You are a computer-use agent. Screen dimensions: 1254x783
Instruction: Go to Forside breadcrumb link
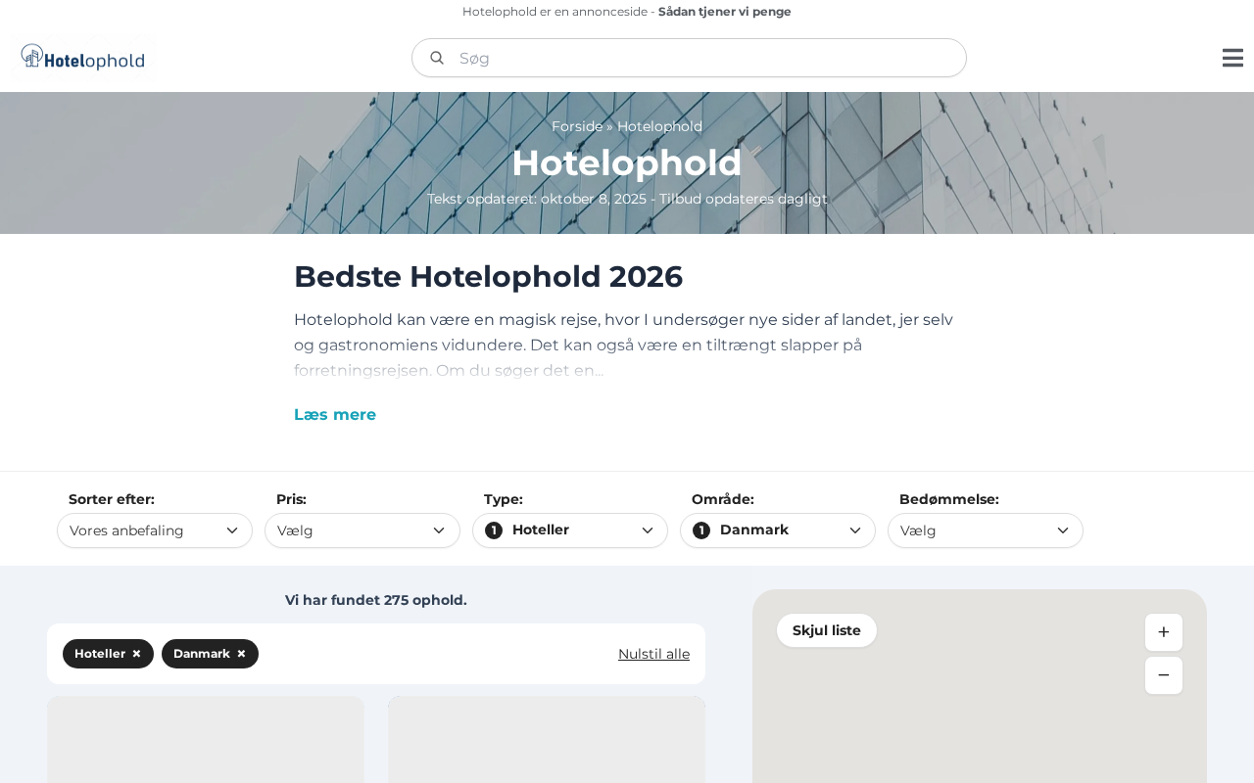click(x=577, y=126)
